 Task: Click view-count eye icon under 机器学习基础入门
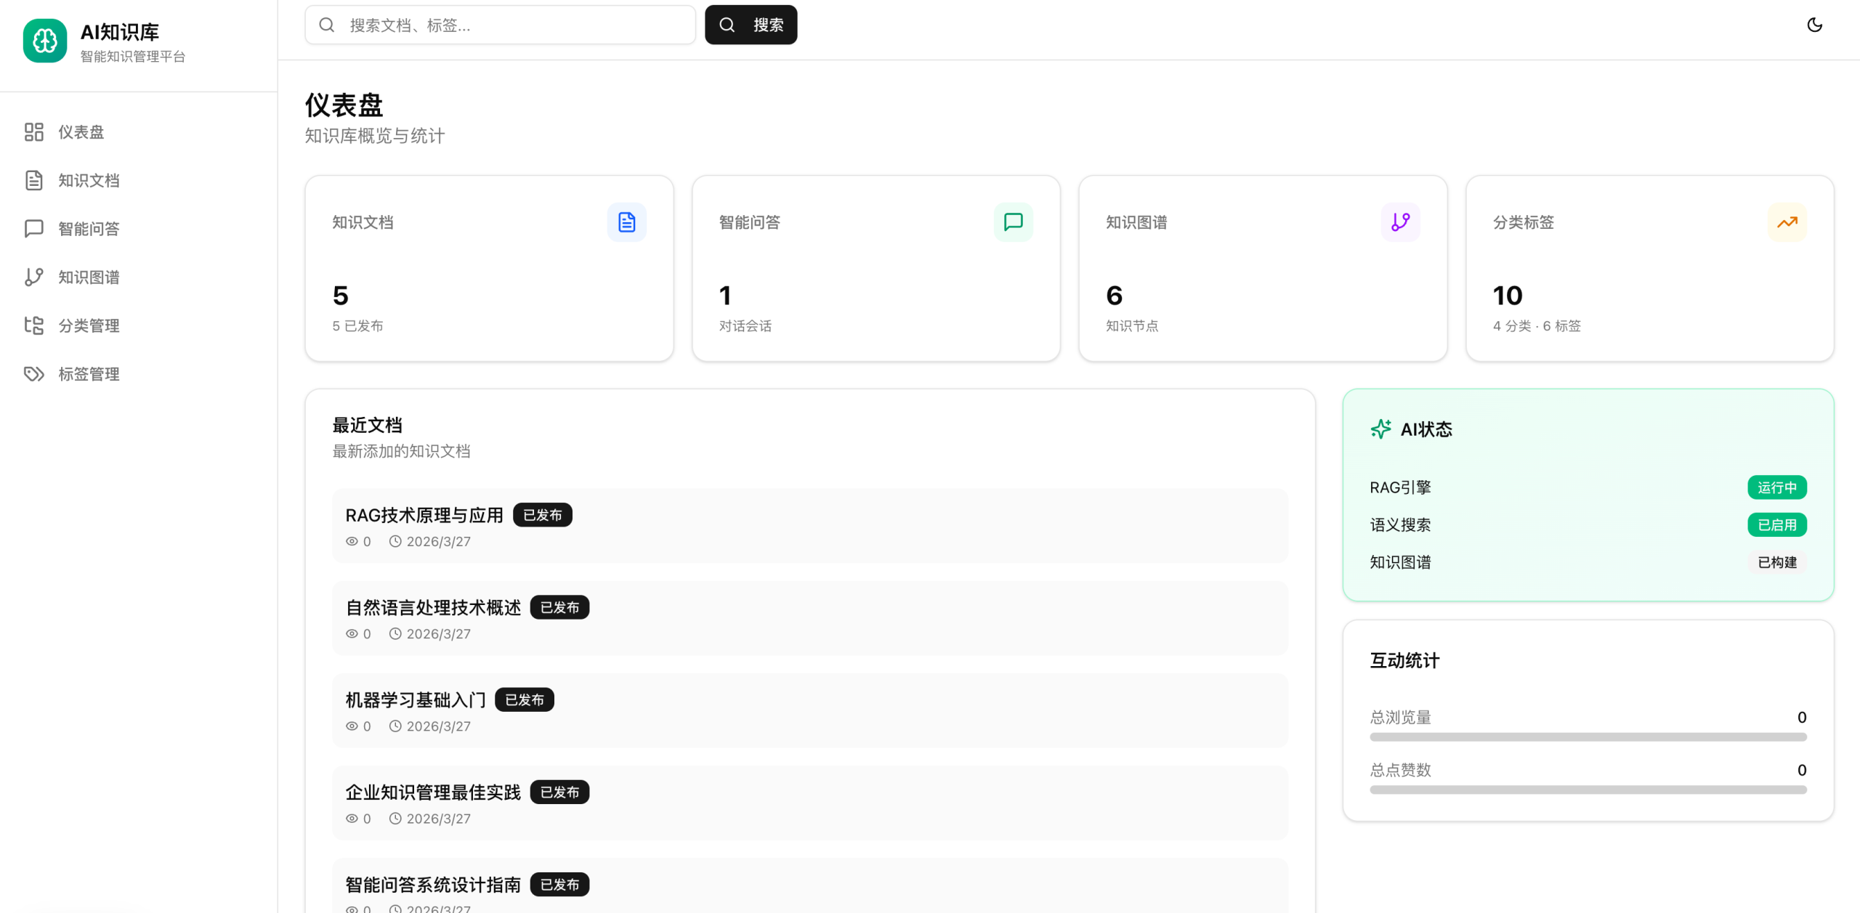[352, 726]
